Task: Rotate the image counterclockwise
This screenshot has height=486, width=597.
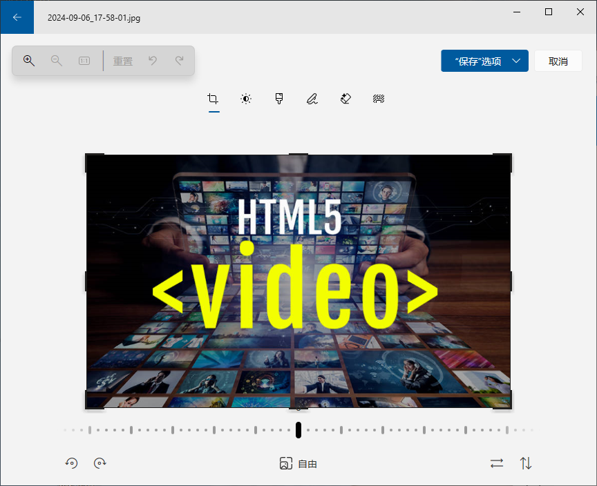Action: tap(71, 463)
